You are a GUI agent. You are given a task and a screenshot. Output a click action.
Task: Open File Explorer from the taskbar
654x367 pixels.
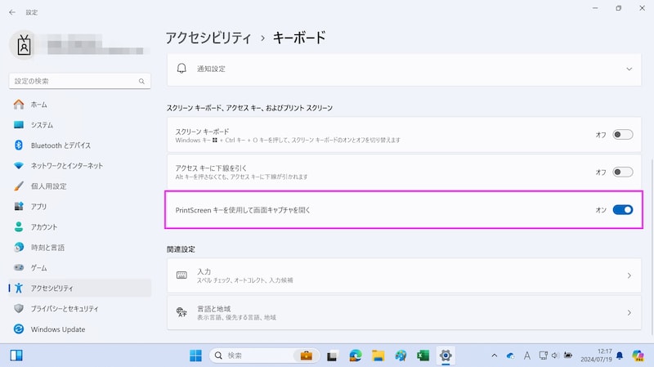(x=378, y=356)
